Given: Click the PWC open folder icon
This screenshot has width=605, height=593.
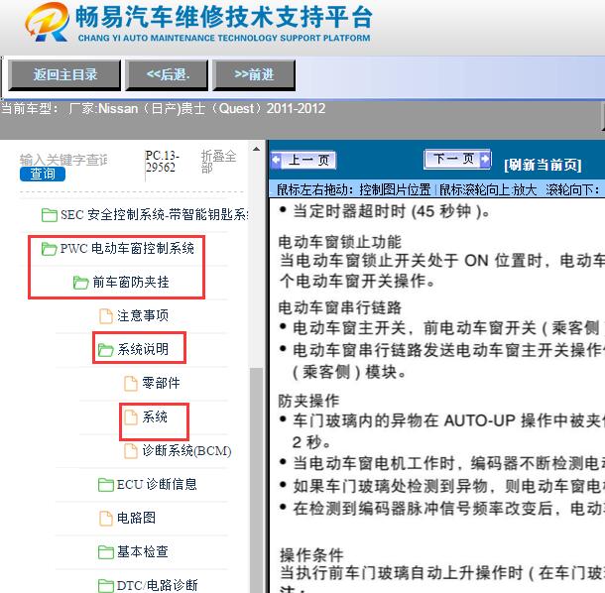Looking at the screenshot, I should [x=49, y=249].
